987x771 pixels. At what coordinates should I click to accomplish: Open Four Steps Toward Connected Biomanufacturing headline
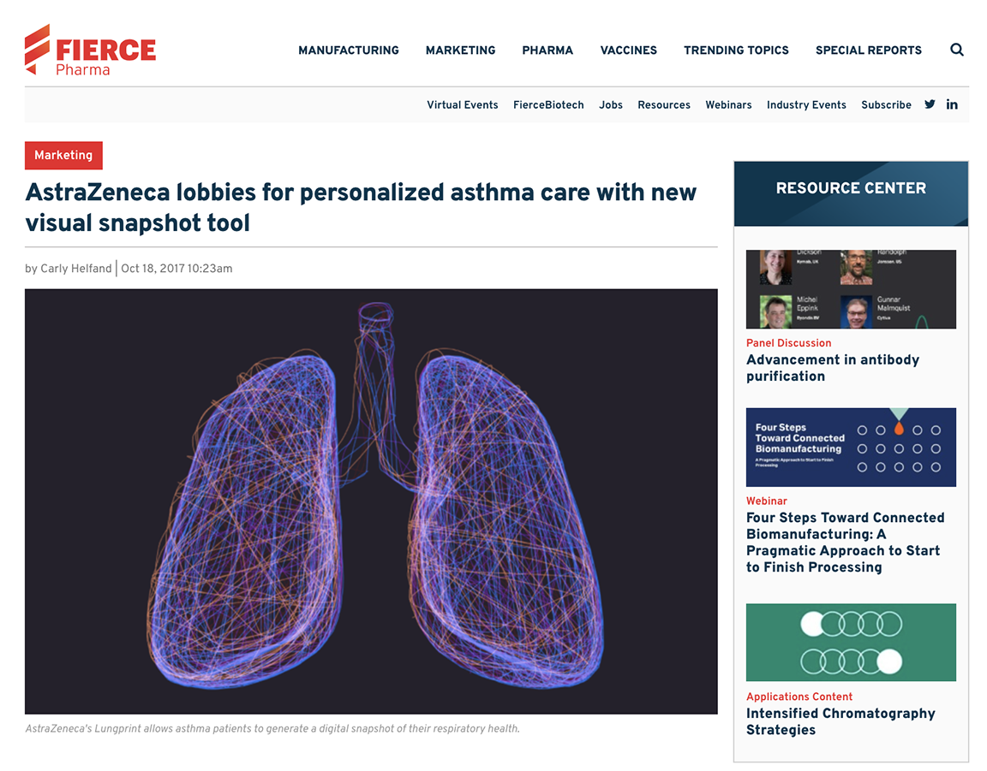845,542
